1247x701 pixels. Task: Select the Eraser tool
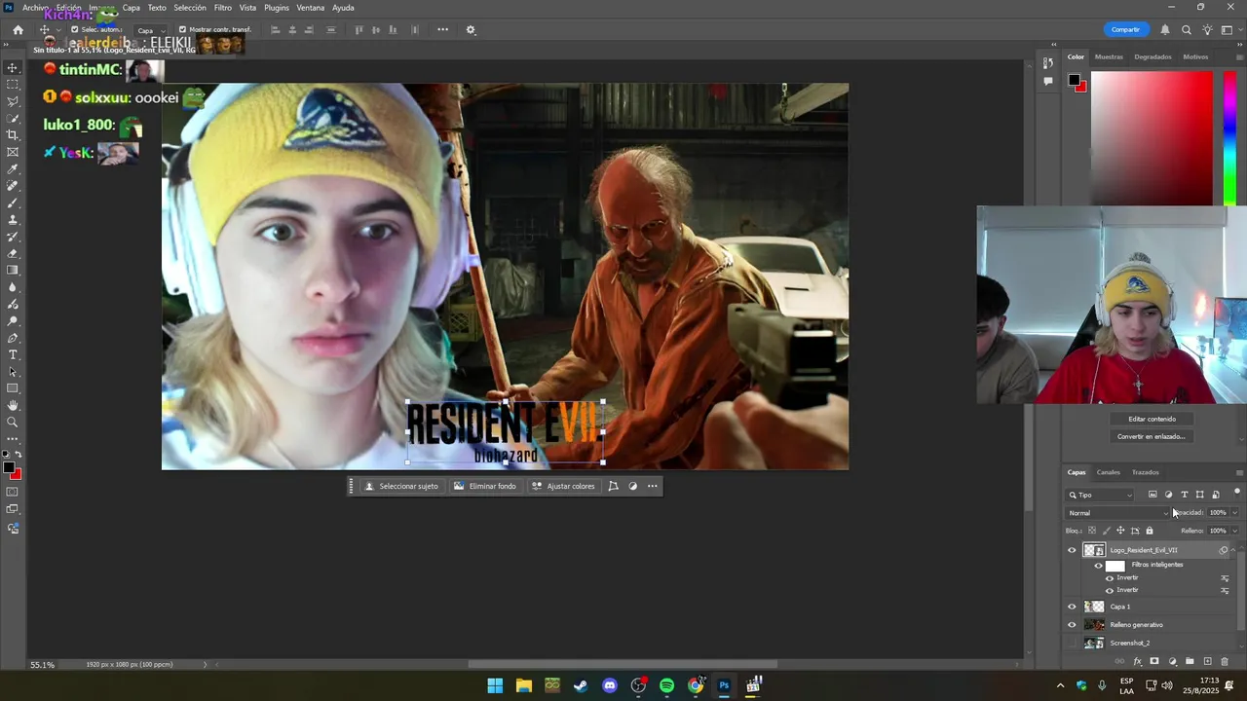[x=13, y=253]
